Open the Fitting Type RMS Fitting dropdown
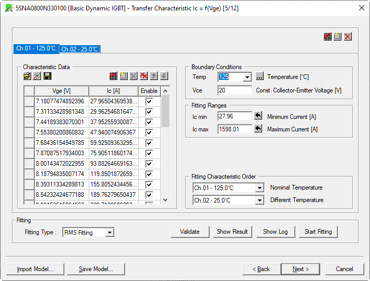 pos(109,233)
